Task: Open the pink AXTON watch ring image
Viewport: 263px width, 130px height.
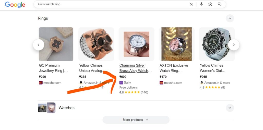Action: pos(176,44)
